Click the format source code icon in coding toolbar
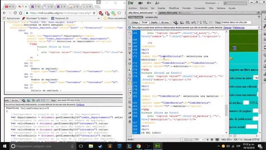 point(130,122)
